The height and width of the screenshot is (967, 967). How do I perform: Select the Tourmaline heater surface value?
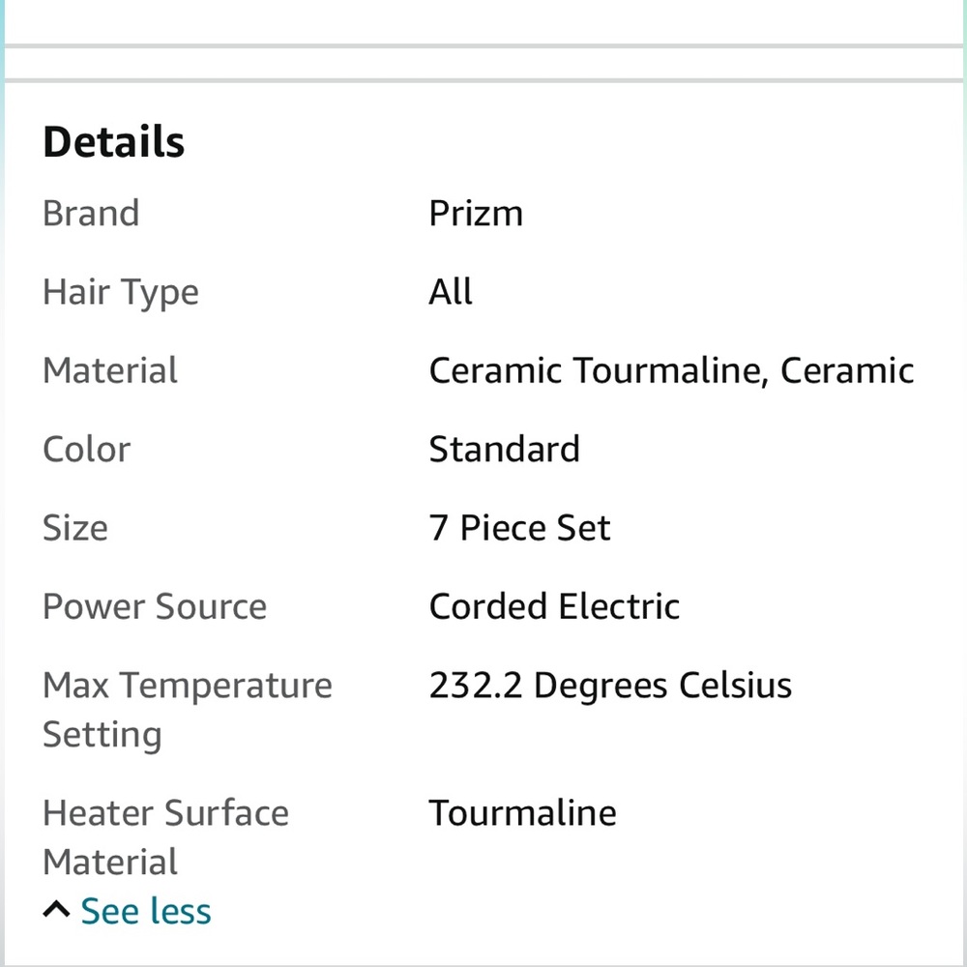click(522, 813)
